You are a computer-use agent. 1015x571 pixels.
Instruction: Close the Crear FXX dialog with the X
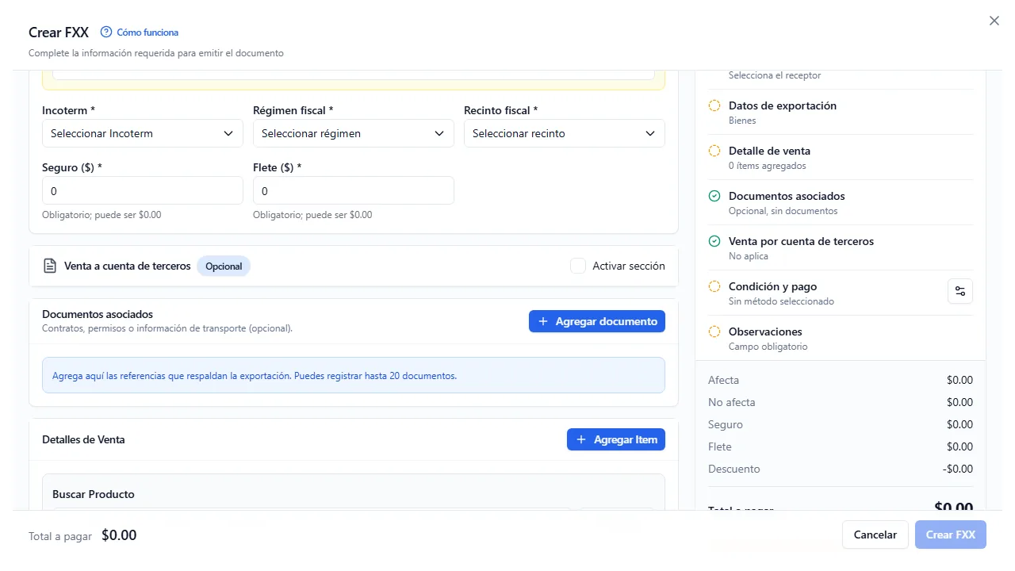(994, 21)
